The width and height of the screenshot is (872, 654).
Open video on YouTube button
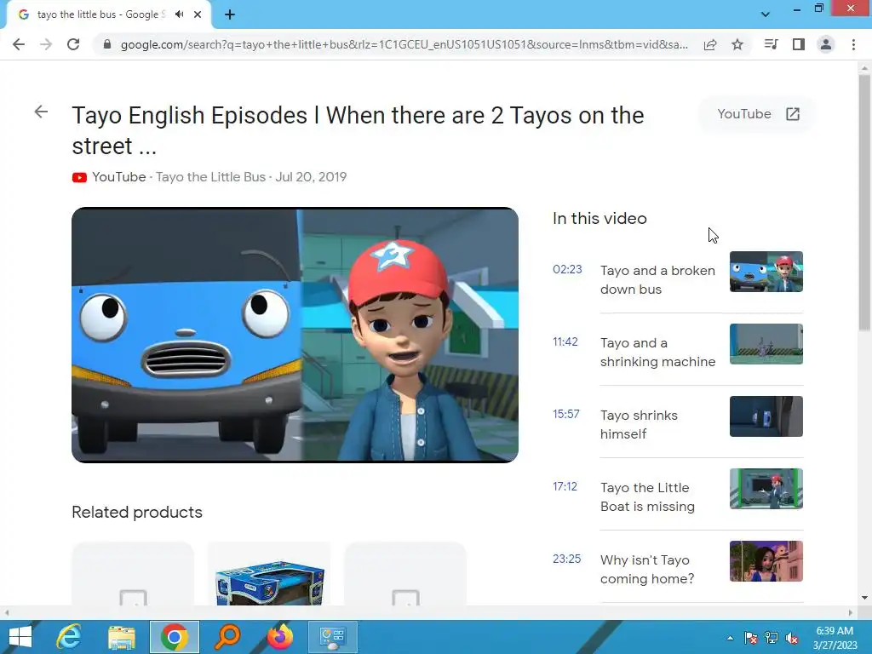point(758,114)
